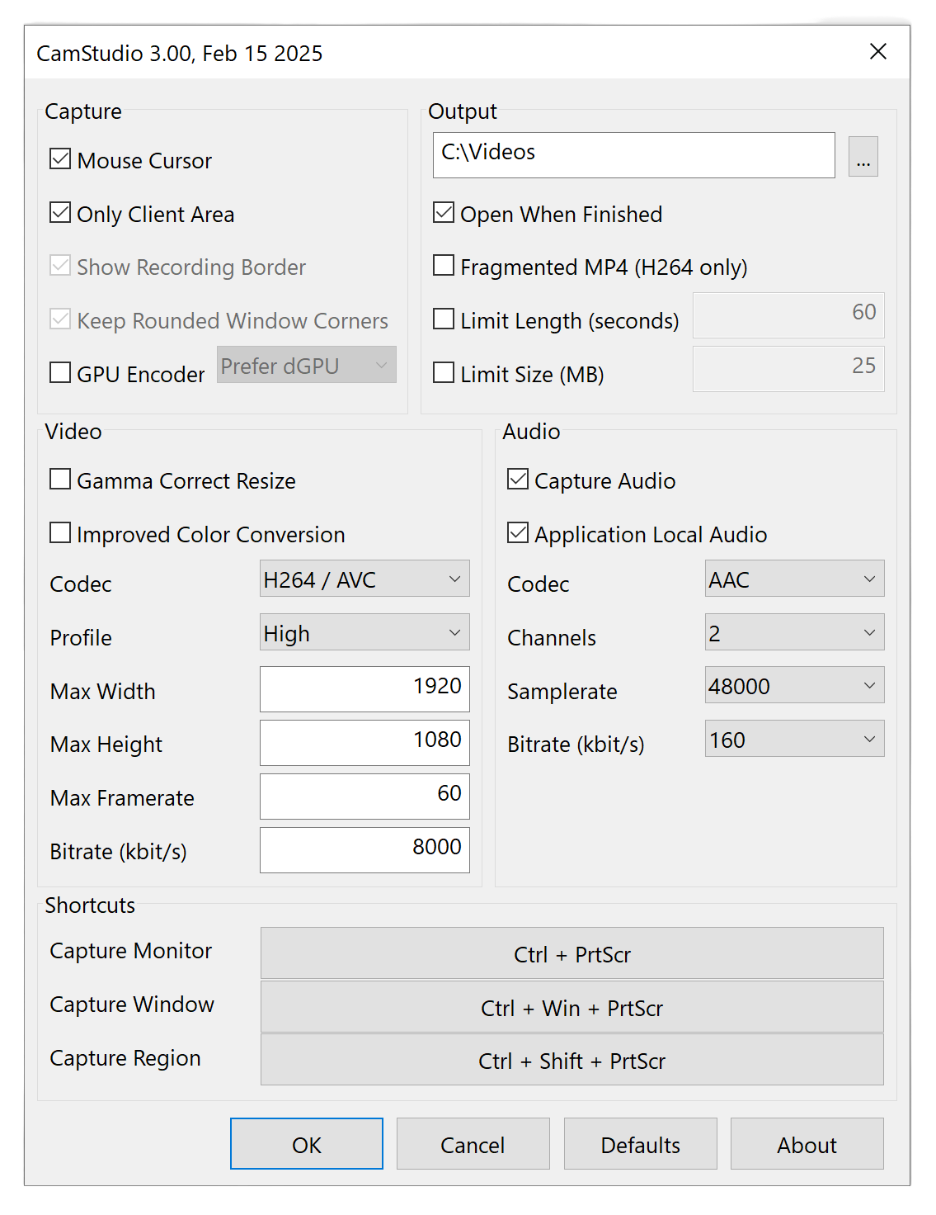The width and height of the screenshot is (936, 1215).
Task: Check the Limit Length (seconds) box
Action: [x=444, y=319]
